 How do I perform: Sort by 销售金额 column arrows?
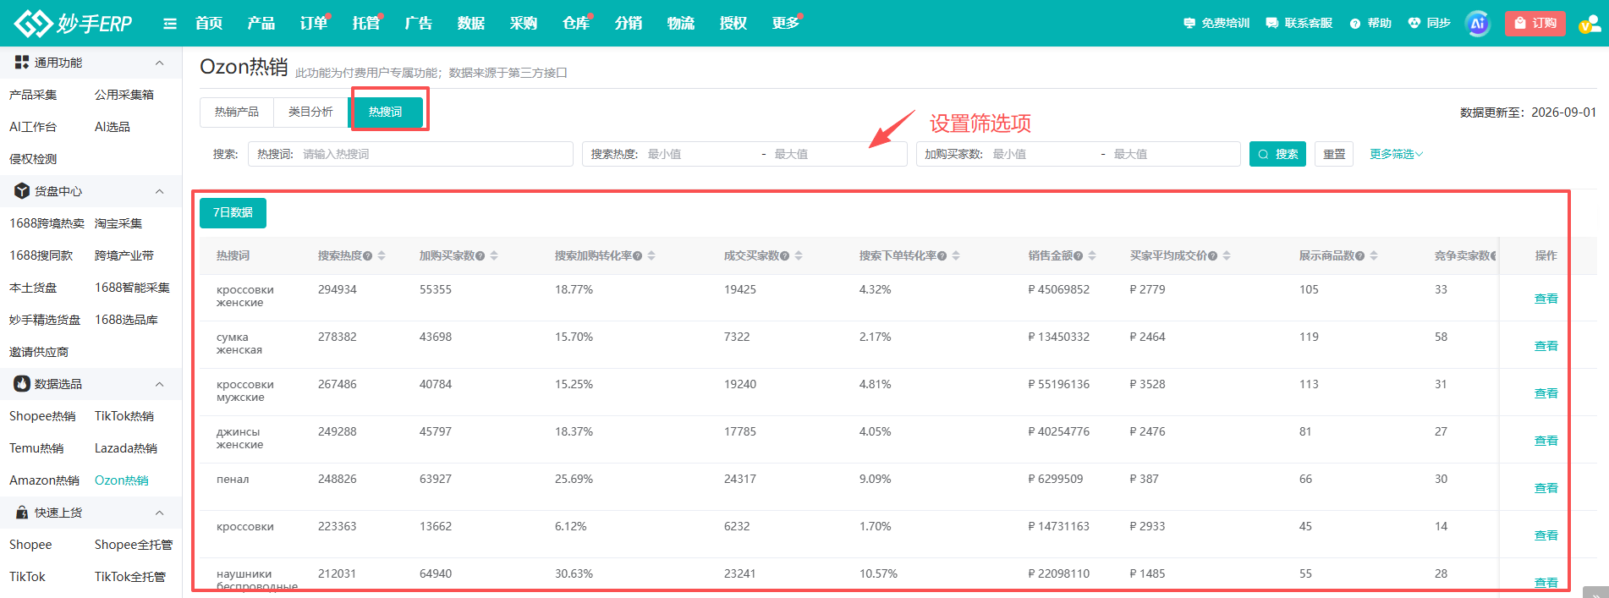pos(1092,255)
